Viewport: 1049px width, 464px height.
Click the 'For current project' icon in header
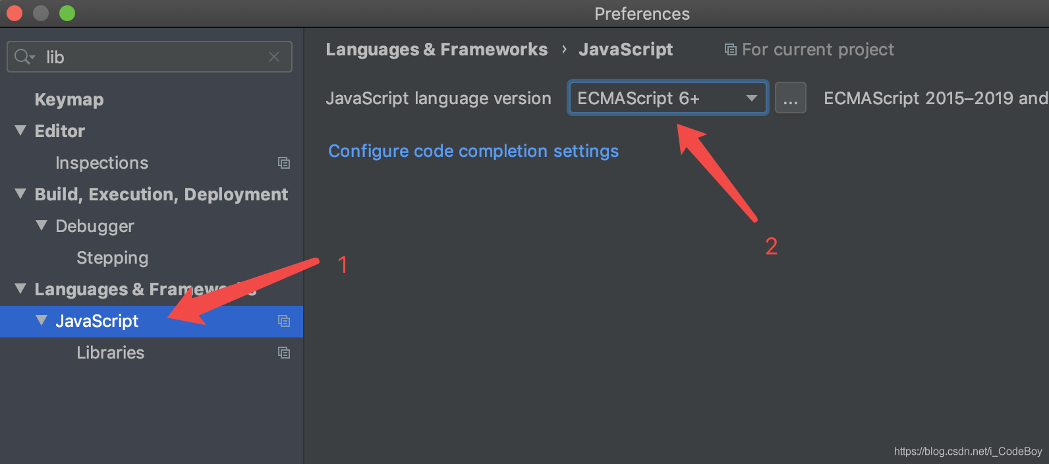point(730,49)
